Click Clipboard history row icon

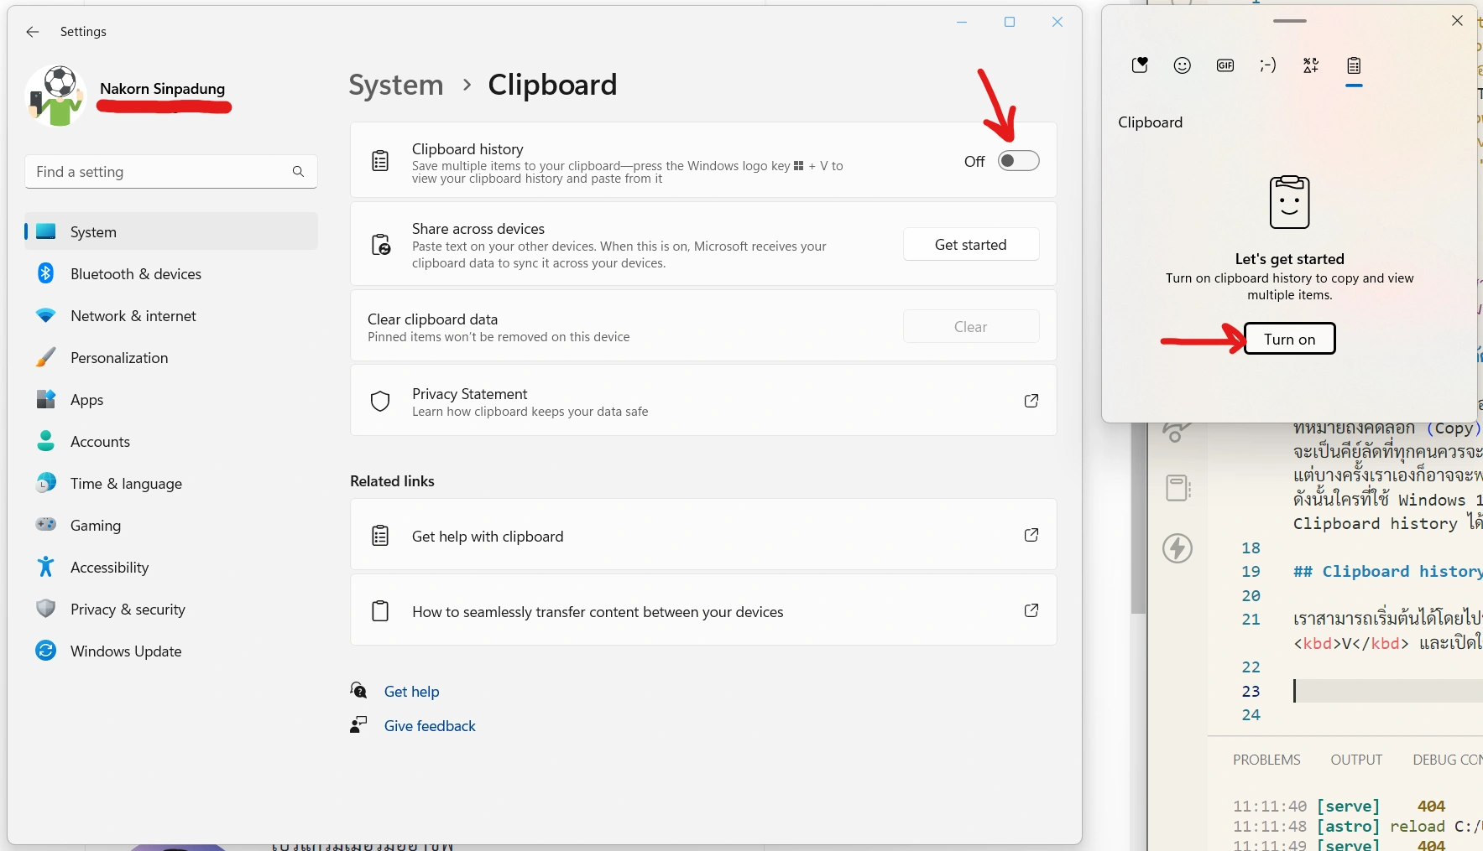tap(380, 160)
